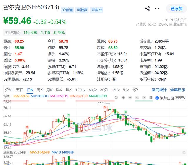Click the green 跌 marker near 66.61 level
Image resolution: width=188 pixels, height=165 pixels.
coord(68,115)
